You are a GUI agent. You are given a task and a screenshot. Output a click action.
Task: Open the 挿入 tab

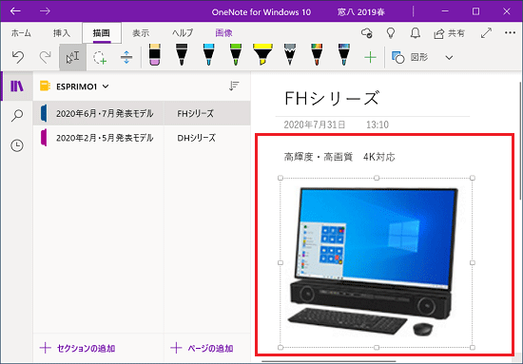coord(62,33)
